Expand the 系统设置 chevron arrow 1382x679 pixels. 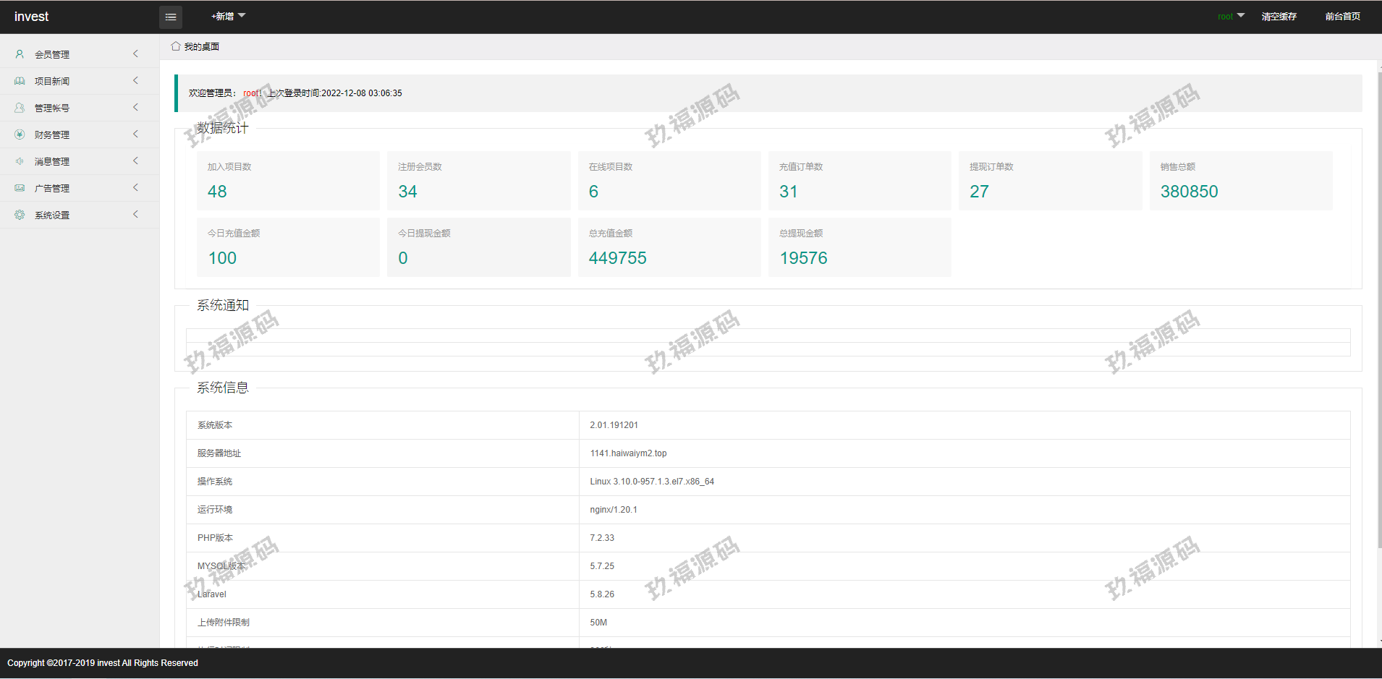[x=135, y=215]
